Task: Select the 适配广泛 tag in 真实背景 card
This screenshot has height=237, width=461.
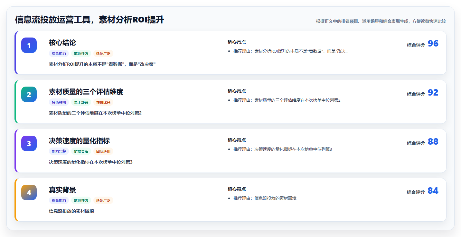Action: [x=103, y=200]
